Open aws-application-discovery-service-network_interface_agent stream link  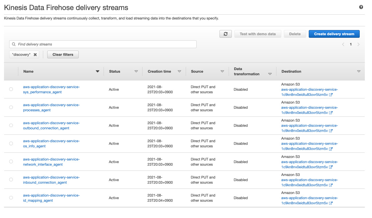click(x=52, y=162)
